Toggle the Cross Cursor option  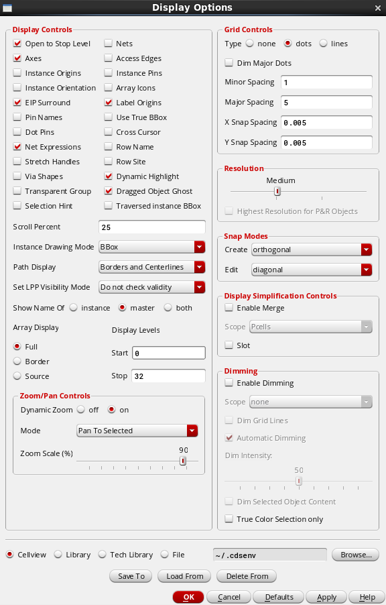coord(109,132)
